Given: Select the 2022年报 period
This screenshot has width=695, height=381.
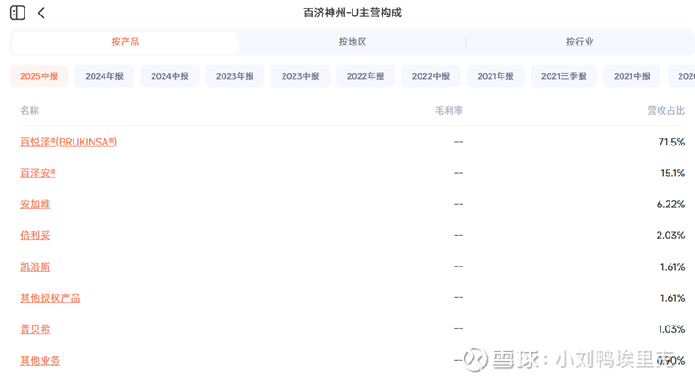Looking at the screenshot, I should 365,76.
